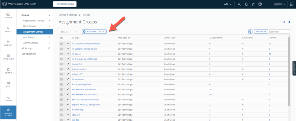Select Assignment Groups in navigation menu
Viewport: 296px width, 121px height.
[33, 32]
